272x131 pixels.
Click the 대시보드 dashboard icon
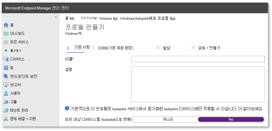coord(6,34)
